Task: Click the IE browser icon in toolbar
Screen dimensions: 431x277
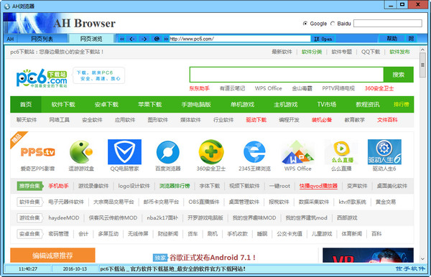Action: click(157, 39)
